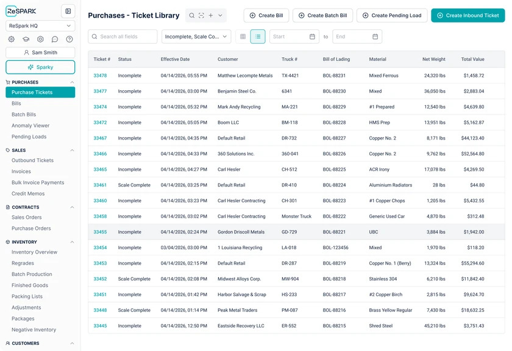Focus the Search all fields box
Screen dimensions: 512x351
coord(123,37)
